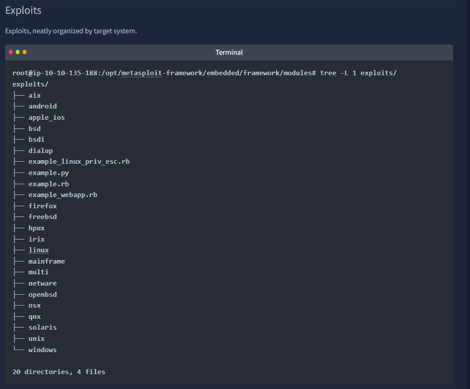
Task: Click the underlined metasploit word in path
Action: coord(142,73)
